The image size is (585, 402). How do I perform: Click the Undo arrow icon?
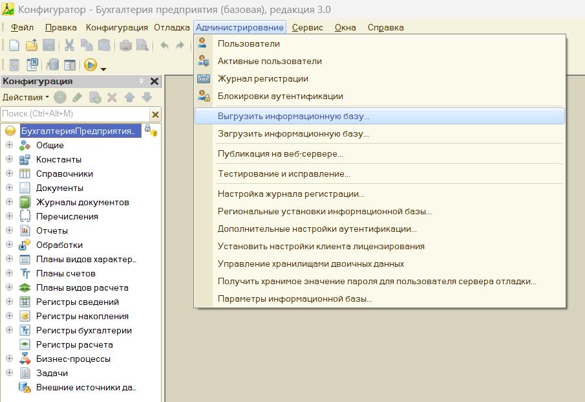pyautogui.click(x=164, y=45)
